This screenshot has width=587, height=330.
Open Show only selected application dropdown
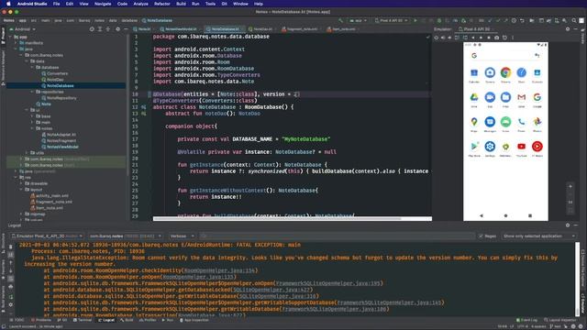[538, 236]
